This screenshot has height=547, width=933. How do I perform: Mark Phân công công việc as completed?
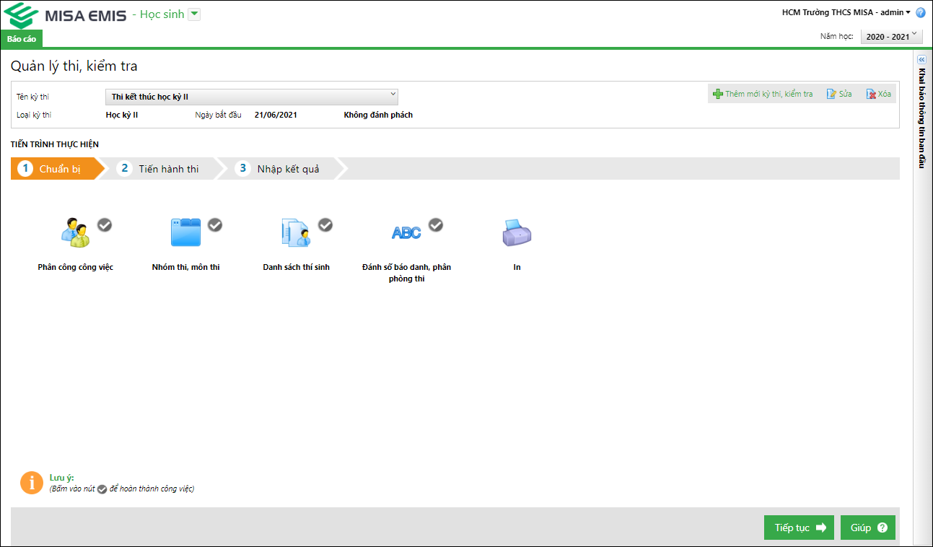105,225
